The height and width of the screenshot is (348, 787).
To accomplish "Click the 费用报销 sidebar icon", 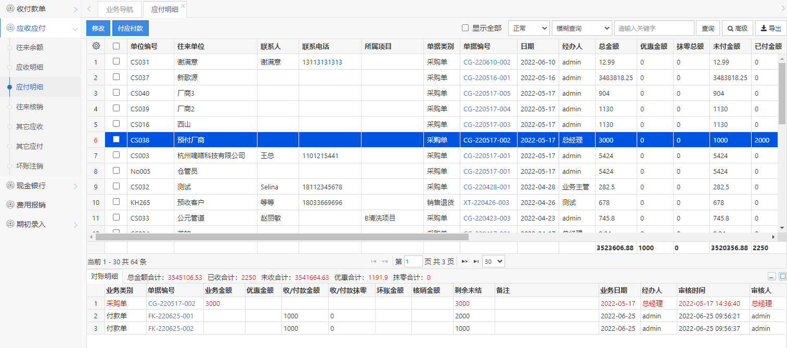I will click(x=10, y=204).
